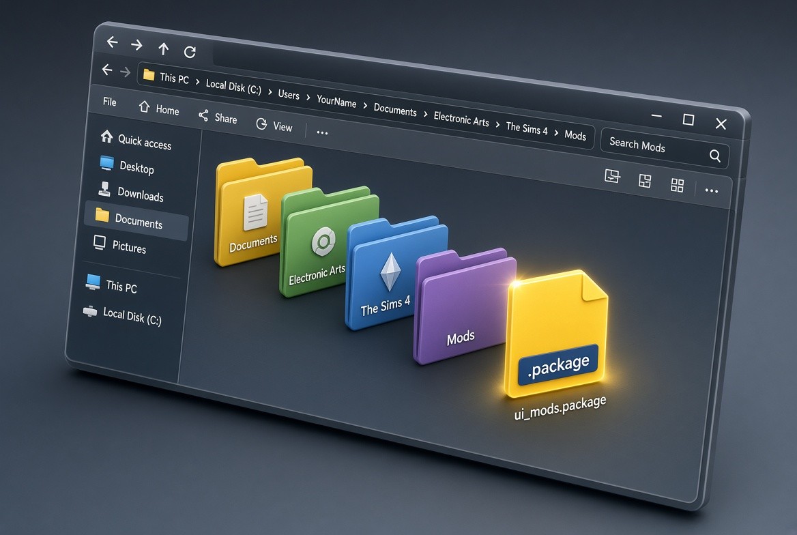The height and width of the screenshot is (535, 797).
Task: Click the 'ui_mods.package' file name
Action: point(560,408)
